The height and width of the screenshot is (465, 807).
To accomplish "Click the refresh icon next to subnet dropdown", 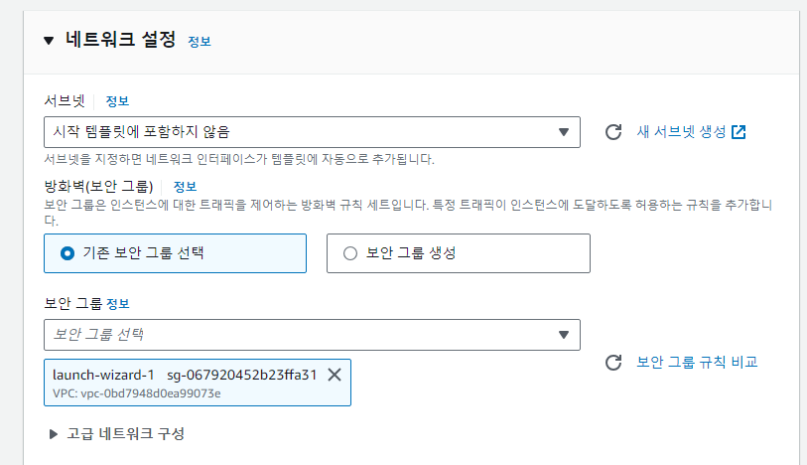I will click(613, 132).
